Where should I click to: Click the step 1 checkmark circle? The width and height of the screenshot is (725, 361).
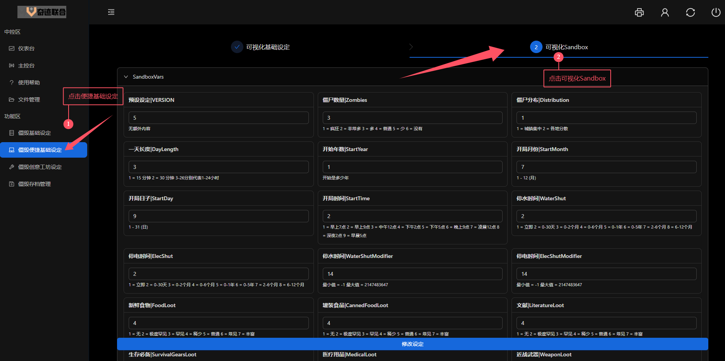(237, 47)
